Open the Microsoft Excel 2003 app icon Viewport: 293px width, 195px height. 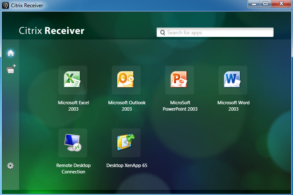pyautogui.click(x=73, y=80)
